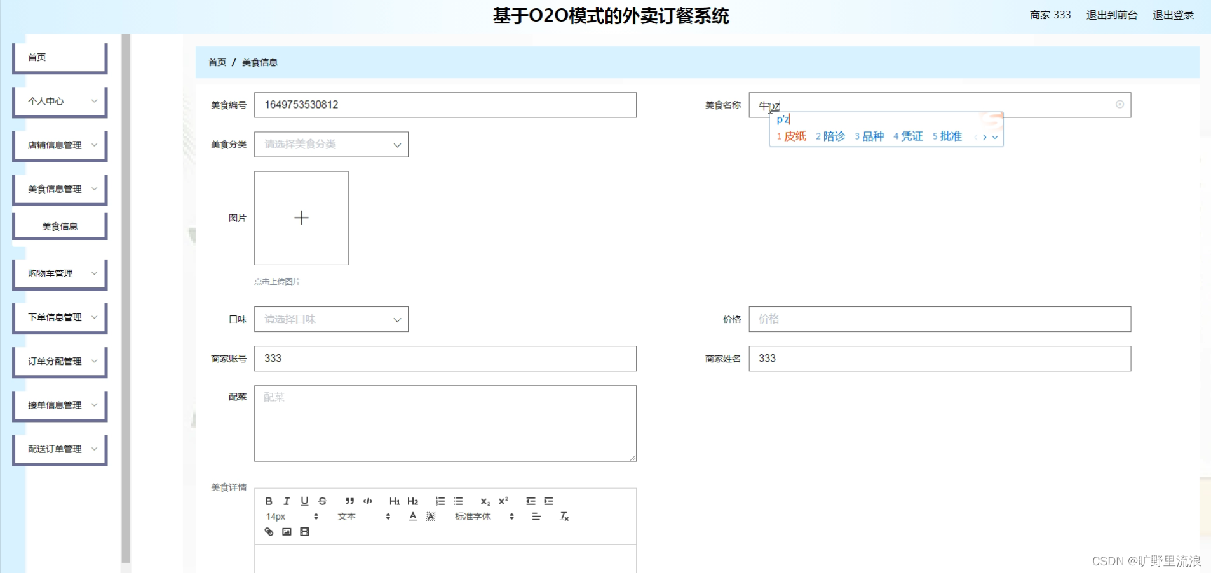The width and height of the screenshot is (1211, 573).
Task: Click the image upload plus area
Action: (x=301, y=218)
